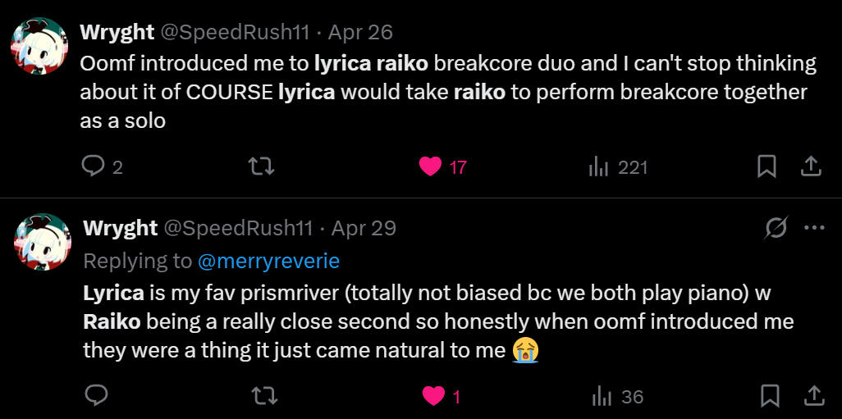The height and width of the screenshot is (419, 842).
Task: Repost the Apr 26 breakcore duo tweet
Action: pos(261,167)
